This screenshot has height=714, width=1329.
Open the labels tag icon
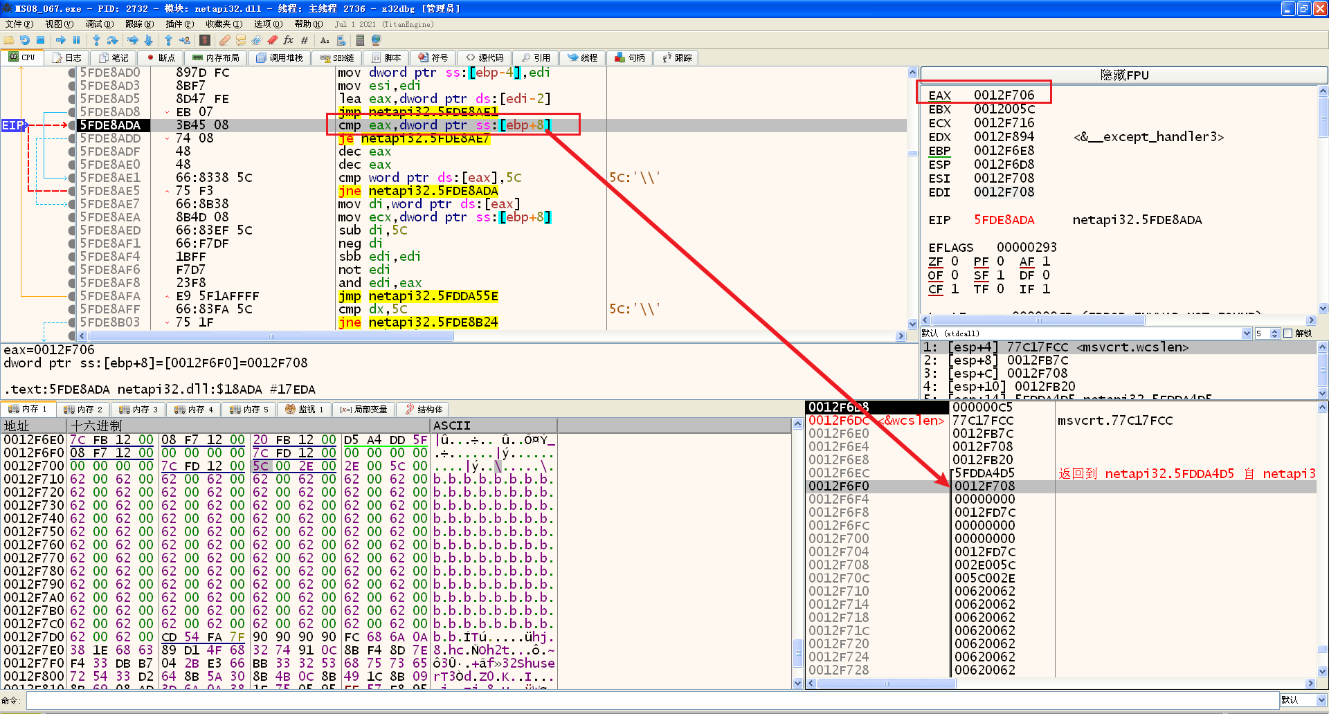257,40
